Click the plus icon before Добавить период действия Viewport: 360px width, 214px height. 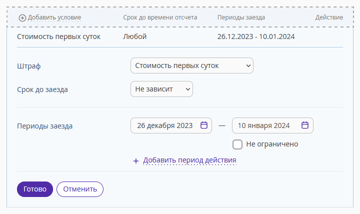click(136, 161)
